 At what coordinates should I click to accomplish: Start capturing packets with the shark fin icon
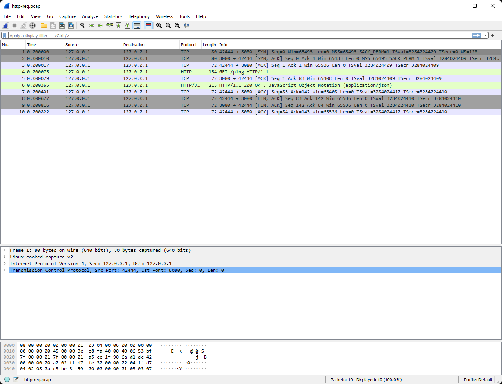point(5,25)
